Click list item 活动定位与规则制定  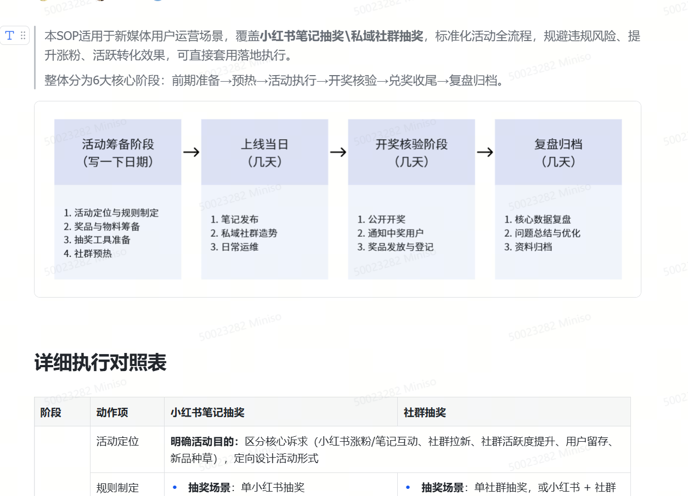click(x=111, y=213)
